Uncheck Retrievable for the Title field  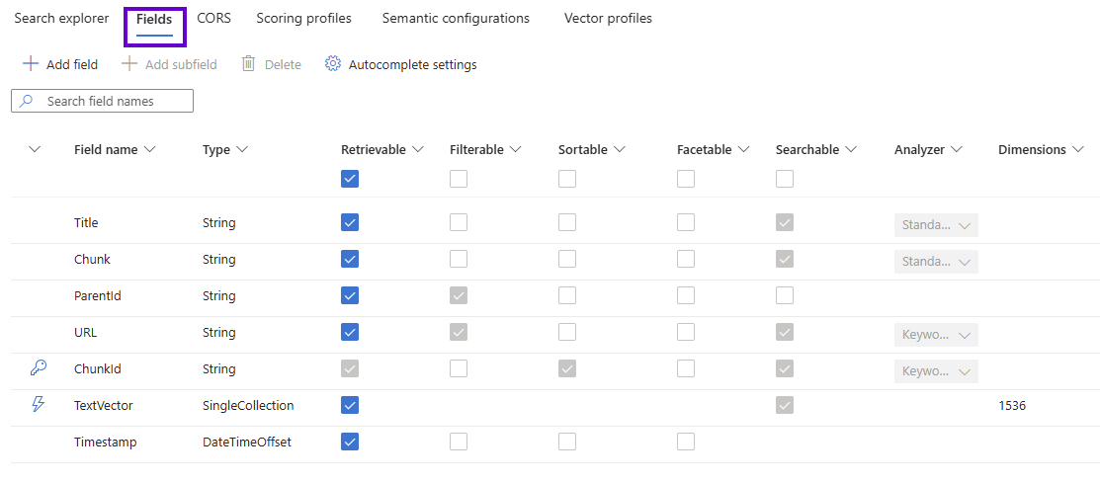pyautogui.click(x=350, y=222)
